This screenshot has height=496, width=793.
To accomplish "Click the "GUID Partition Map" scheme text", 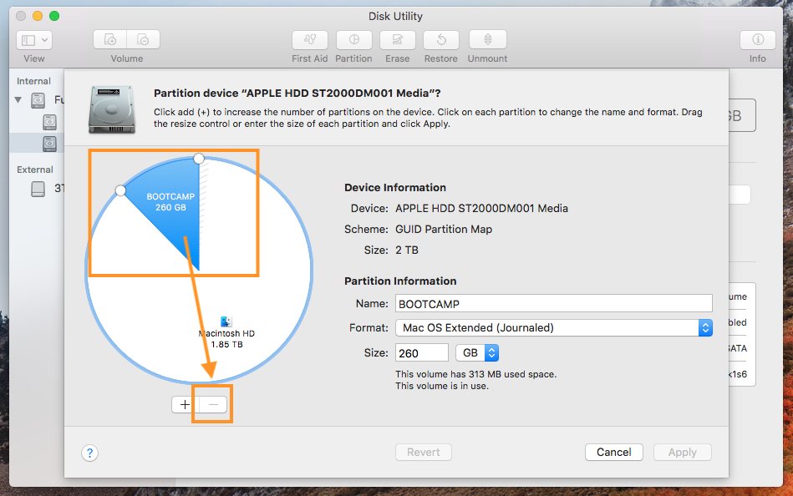I will 444,229.
